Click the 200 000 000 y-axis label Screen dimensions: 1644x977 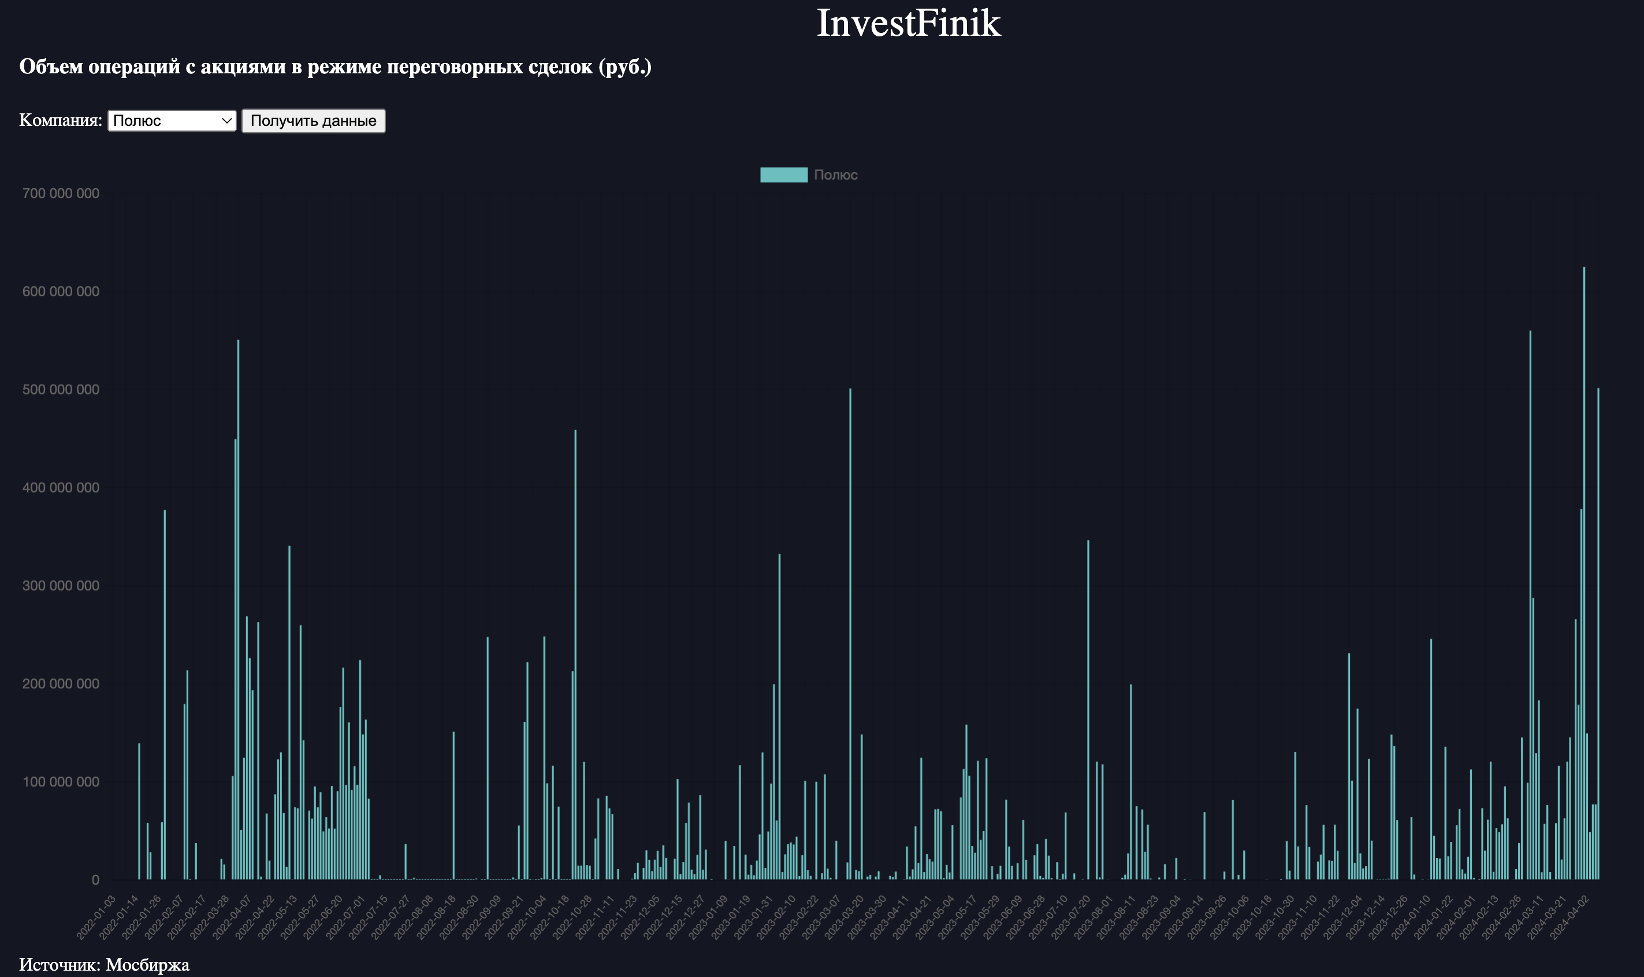(x=61, y=684)
